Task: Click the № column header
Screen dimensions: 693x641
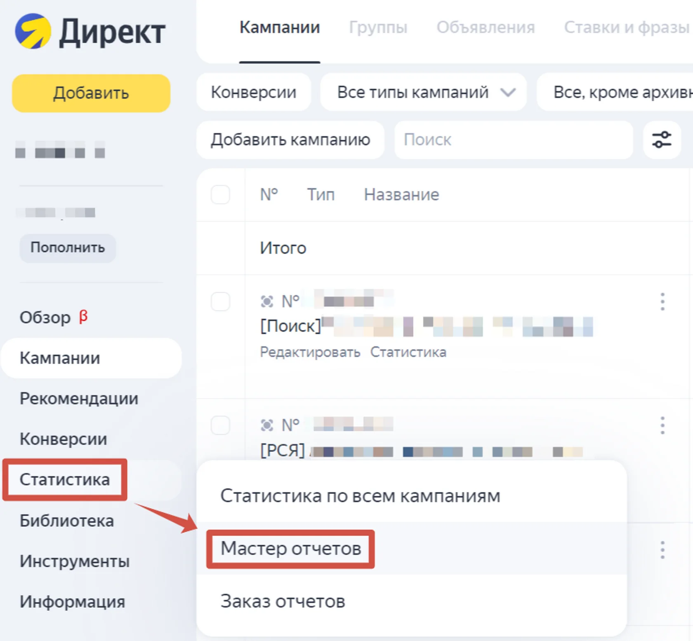Action: click(x=269, y=194)
